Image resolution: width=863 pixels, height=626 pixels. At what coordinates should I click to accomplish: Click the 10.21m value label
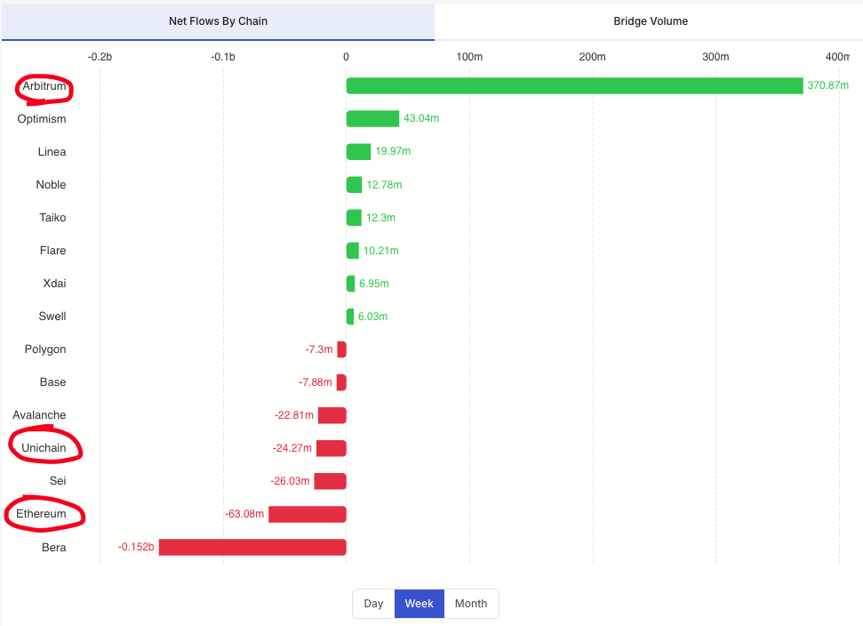point(381,251)
